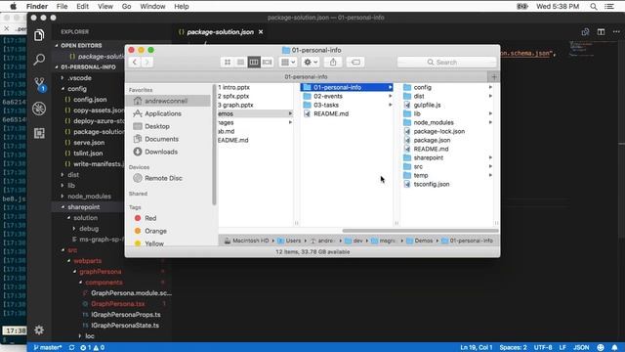Switch Finder to icon view
Screen dimensions: 625x352
tap(228, 63)
